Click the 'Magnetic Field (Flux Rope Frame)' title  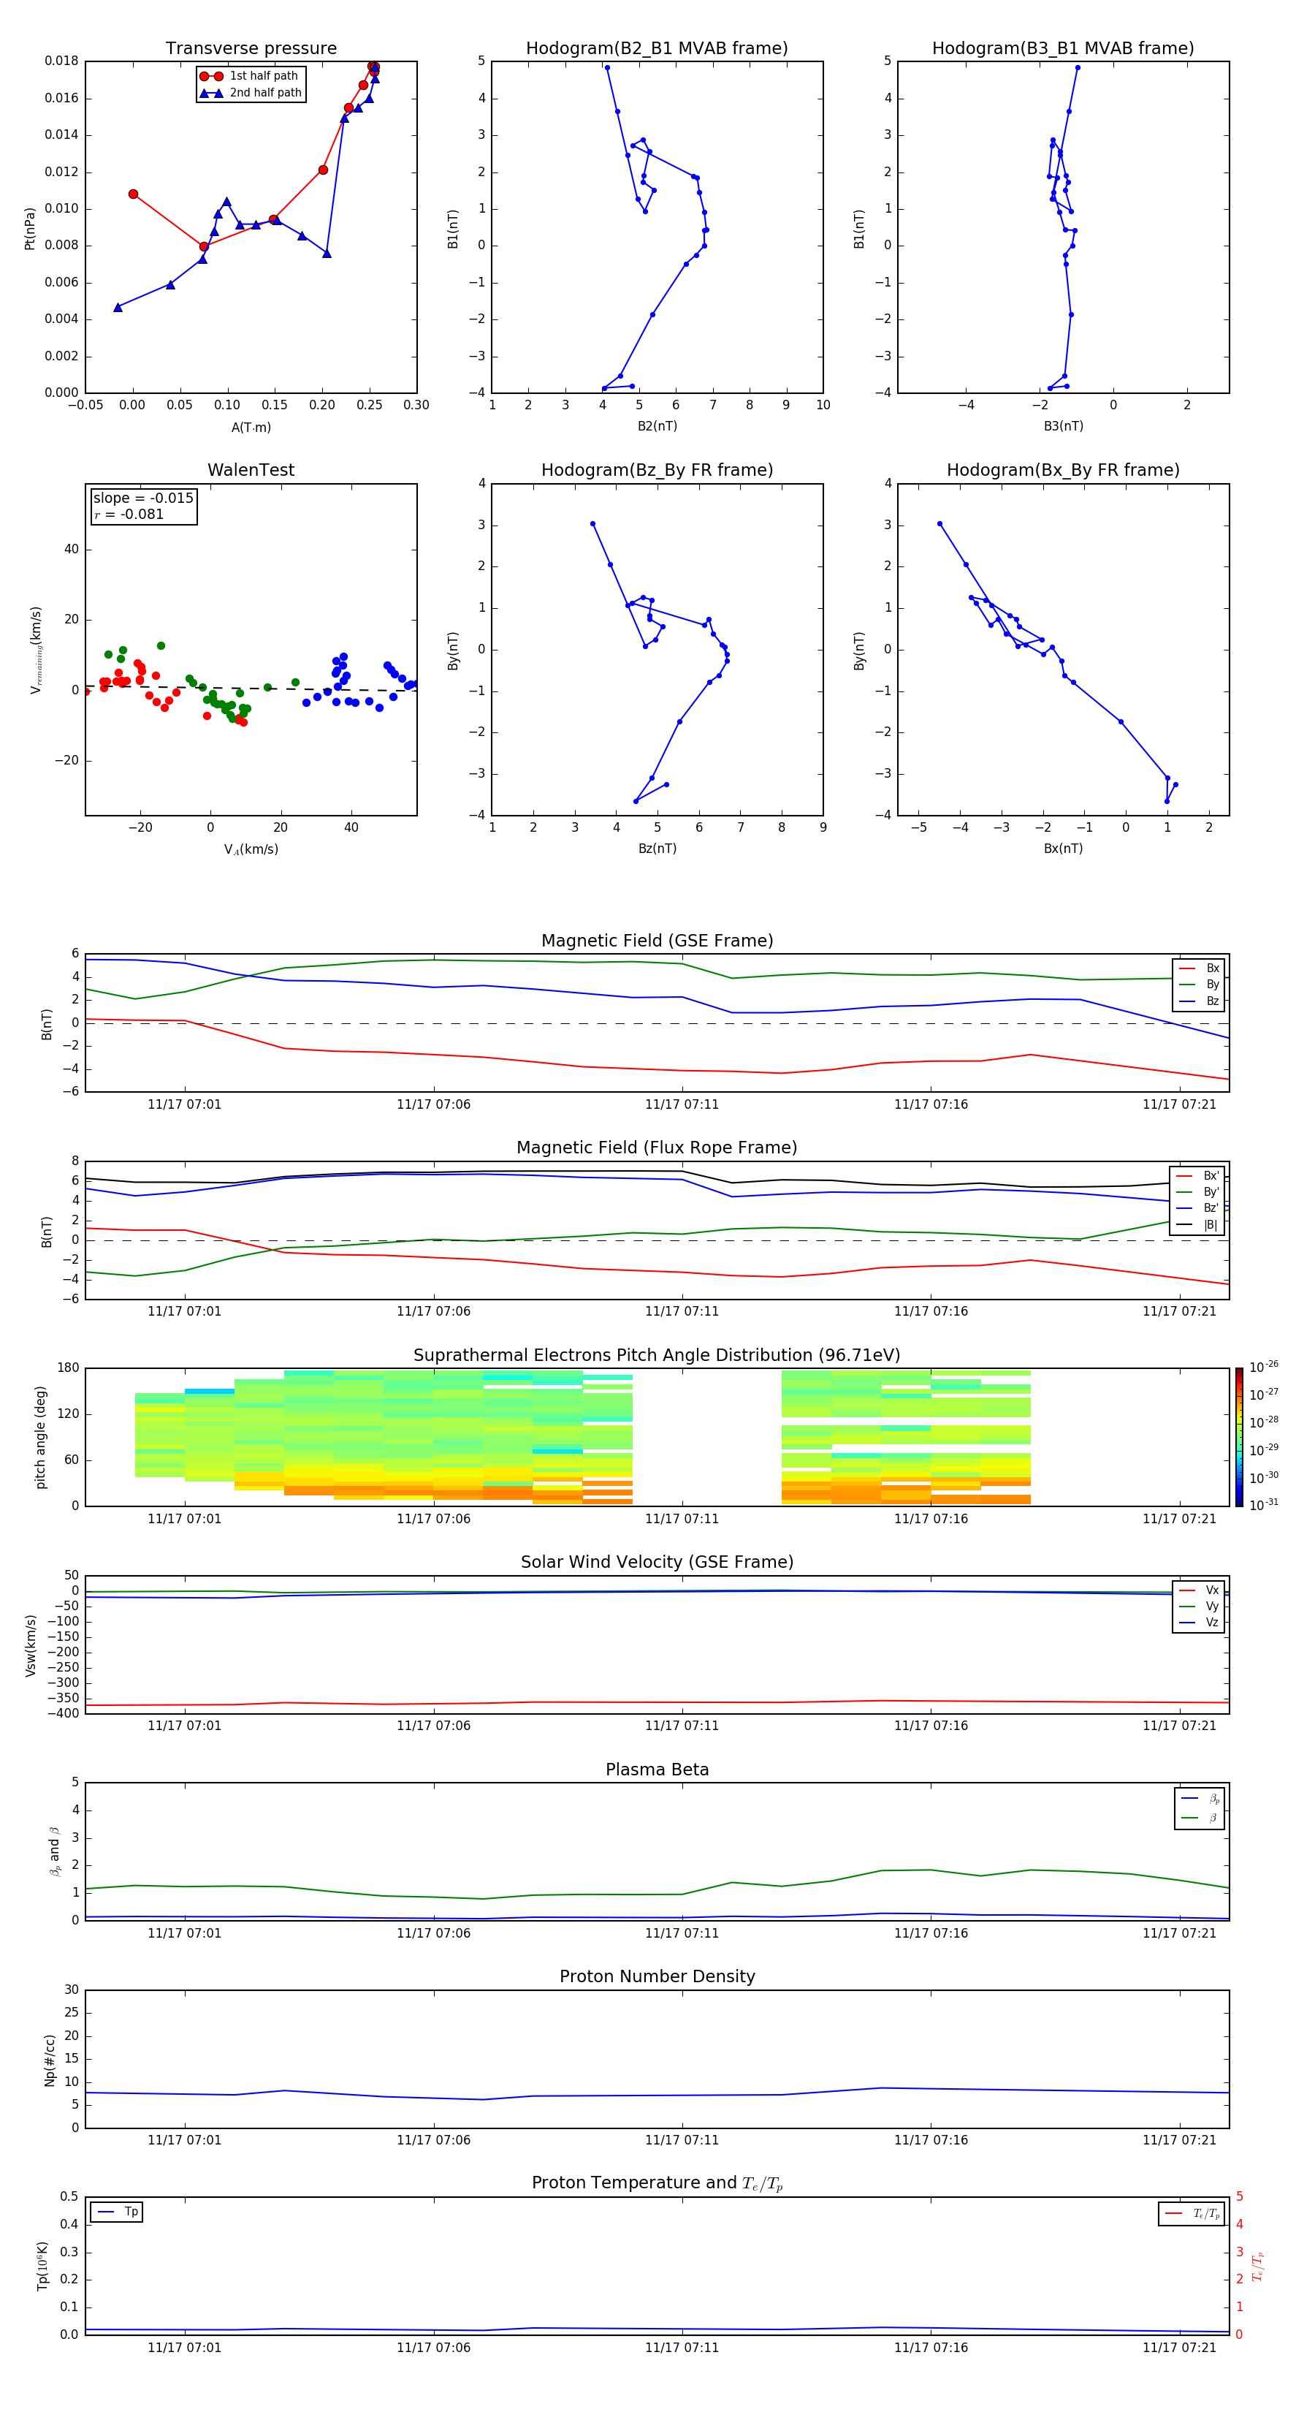point(657,1148)
